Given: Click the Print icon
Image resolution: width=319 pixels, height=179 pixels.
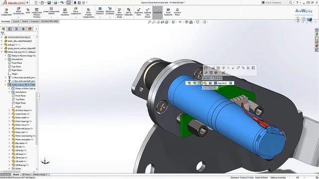Looking at the screenshot, I should click(x=55, y=2).
